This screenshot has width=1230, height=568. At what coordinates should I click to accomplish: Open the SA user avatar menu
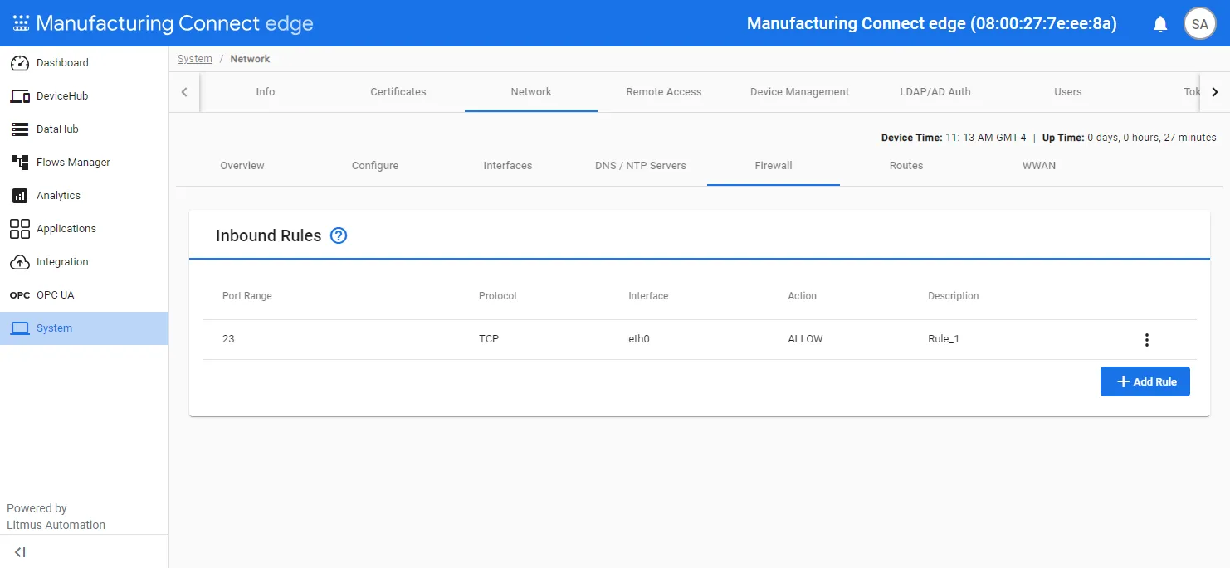point(1199,24)
